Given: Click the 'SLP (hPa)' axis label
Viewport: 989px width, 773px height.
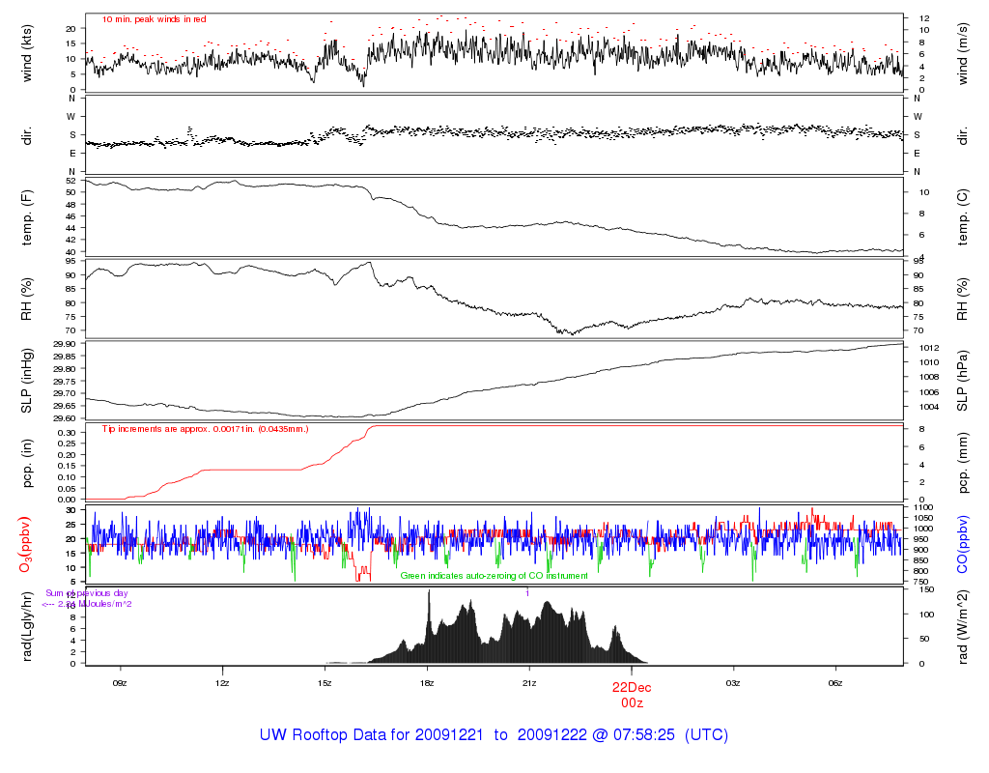Looking at the screenshot, I should 962,381.
